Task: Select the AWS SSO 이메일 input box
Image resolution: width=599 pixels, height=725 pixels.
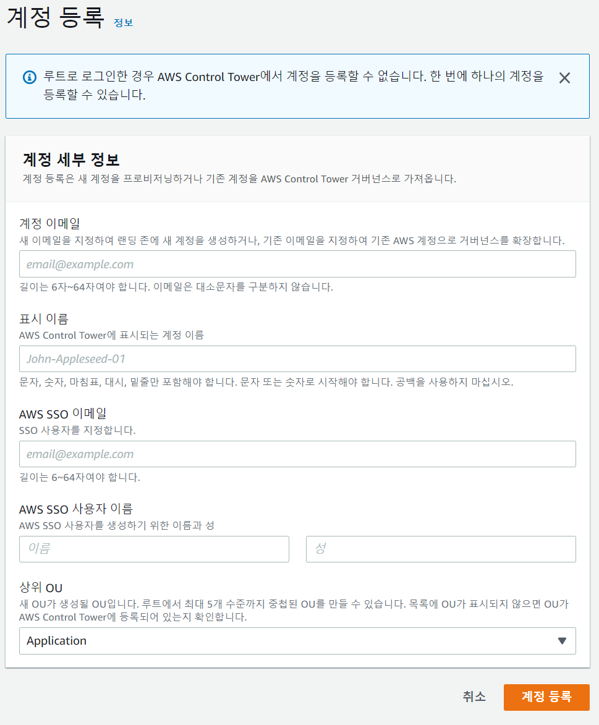Action: [297, 454]
